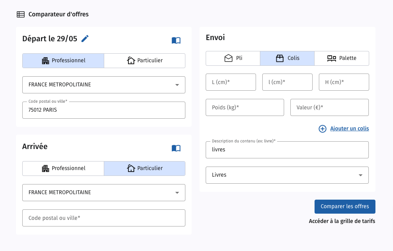Open the Départ country dropdown FRANCE METROPOLITAINE

[104, 85]
